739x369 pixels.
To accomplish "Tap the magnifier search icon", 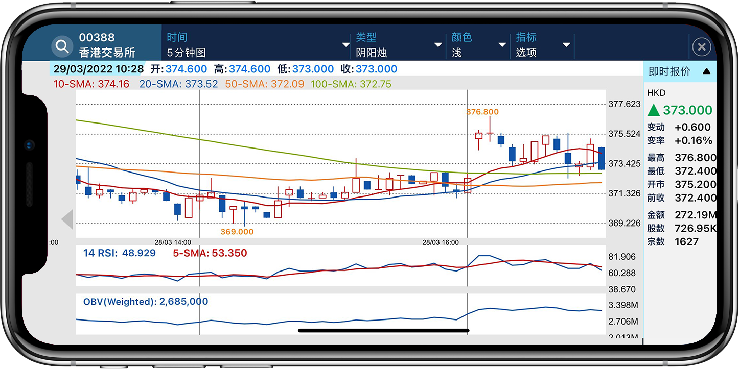I will coord(62,47).
